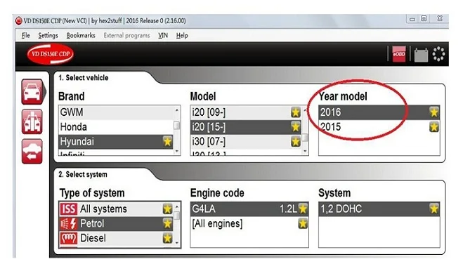The width and height of the screenshot is (463, 271).
Task: Click the red eOBD icon
Action: point(398,54)
